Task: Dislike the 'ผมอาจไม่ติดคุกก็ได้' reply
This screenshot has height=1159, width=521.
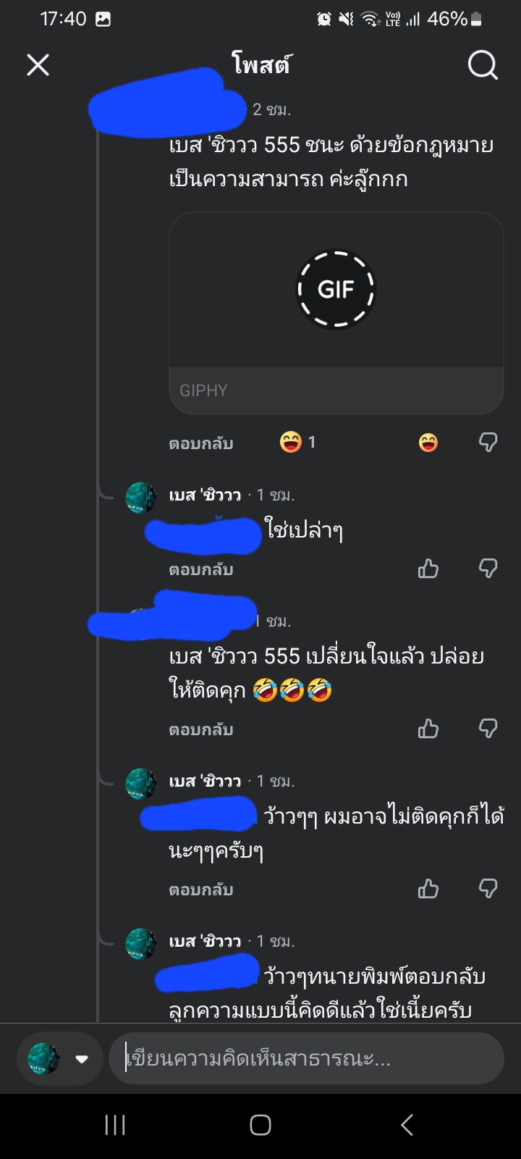Action: [488, 889]
